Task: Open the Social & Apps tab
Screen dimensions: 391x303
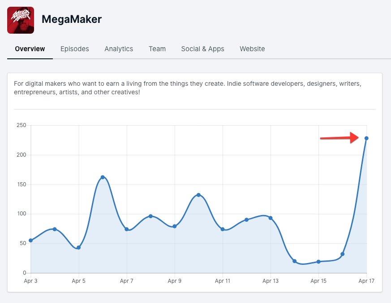Action: point(202,49)
